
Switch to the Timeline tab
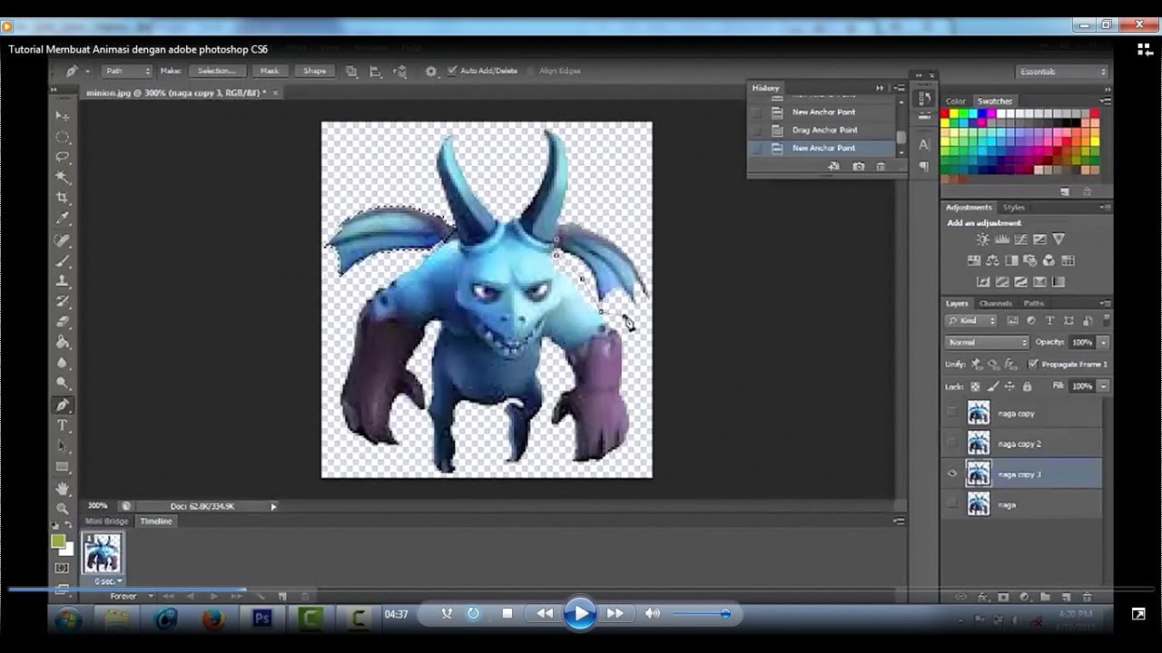coord(155,521)
